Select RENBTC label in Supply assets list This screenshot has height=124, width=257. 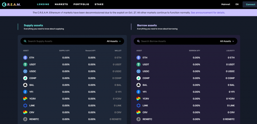(x=34, y=119)
